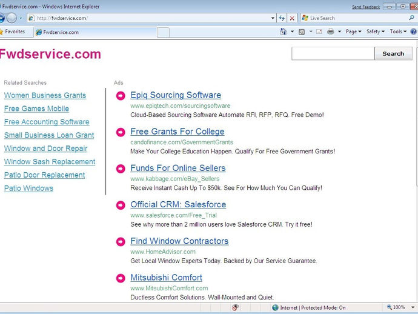
Task: Open the Tools menu
Action: click(398, 32)
